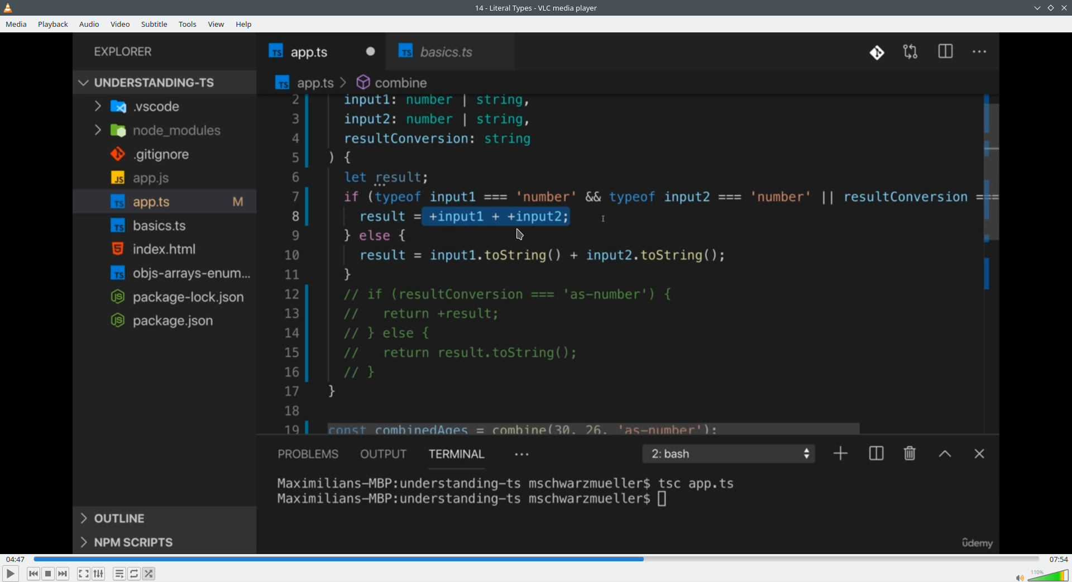Seek along the video progress bar

coord(536,559)
